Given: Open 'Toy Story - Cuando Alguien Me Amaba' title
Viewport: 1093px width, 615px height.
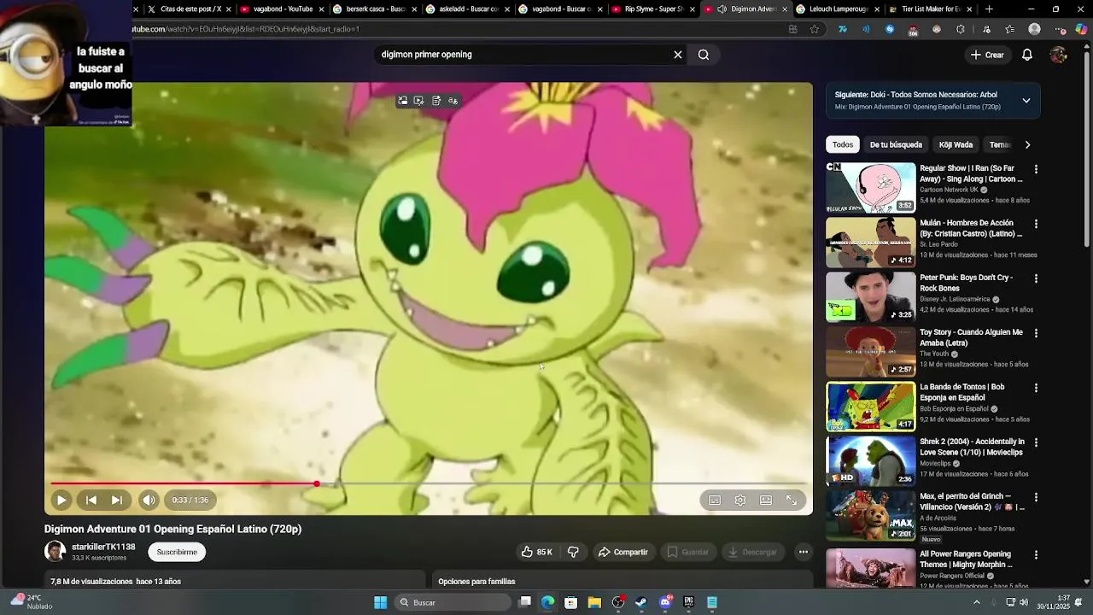Looking at the screenshot, I should (x=971, y=337).
